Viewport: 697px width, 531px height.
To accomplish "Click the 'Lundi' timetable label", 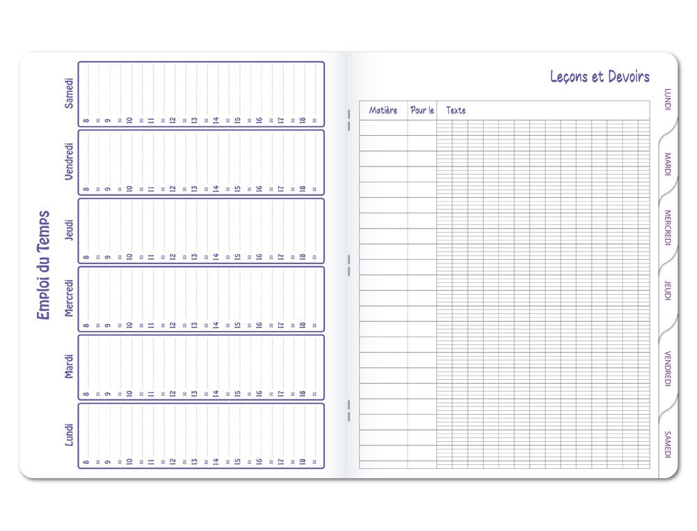I will point(68,435).
